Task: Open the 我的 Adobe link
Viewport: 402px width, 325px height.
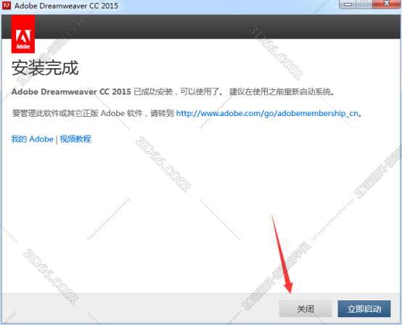Action: click(x=33, y=139)
